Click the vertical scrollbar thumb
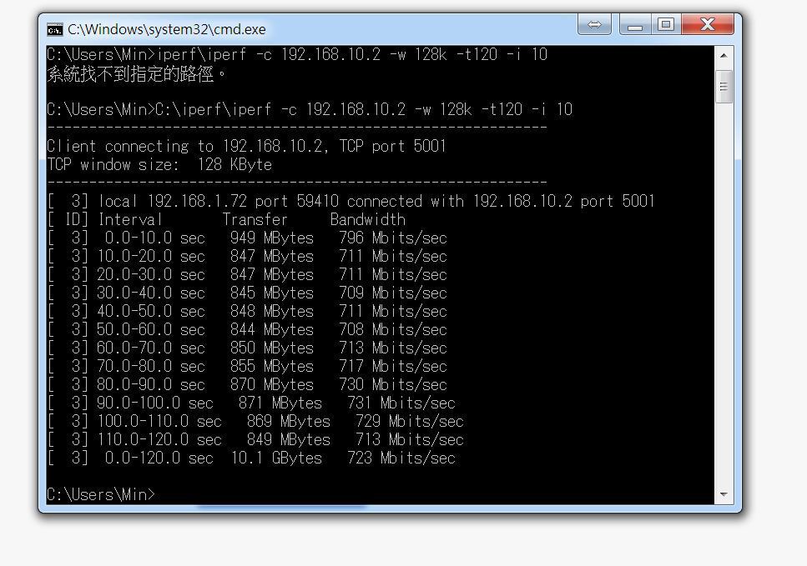The image size is (807, 566). pyautogui.click(x=724, y=87)
